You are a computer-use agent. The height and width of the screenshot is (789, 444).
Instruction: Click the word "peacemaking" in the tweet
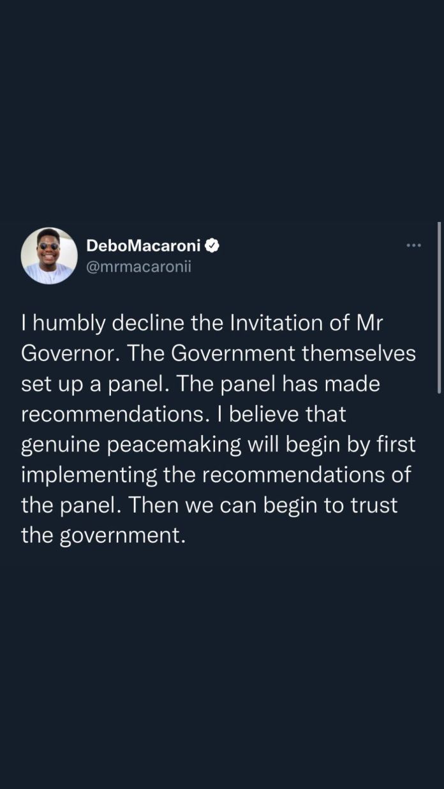tap(174, 445)
